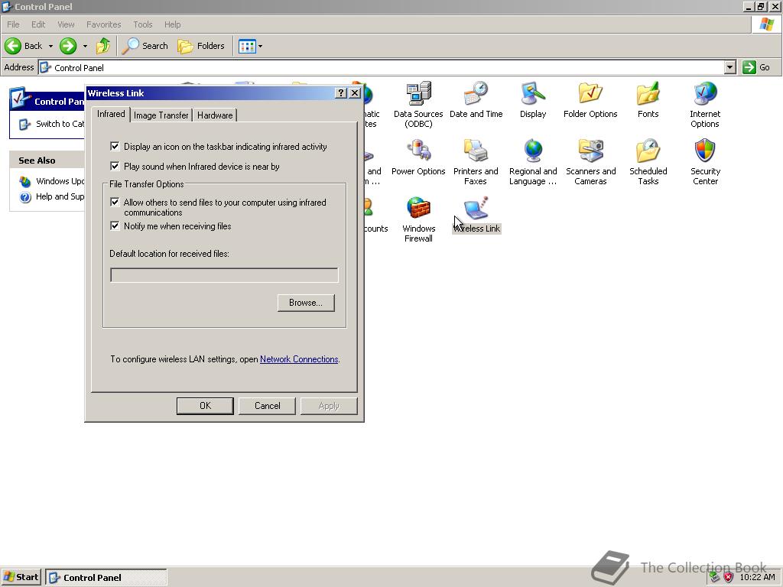This screenshot has height=587, width=783.
Task: Uncheck notify me when receiving files
Action: pyautogui.click(x=115, y=226)
